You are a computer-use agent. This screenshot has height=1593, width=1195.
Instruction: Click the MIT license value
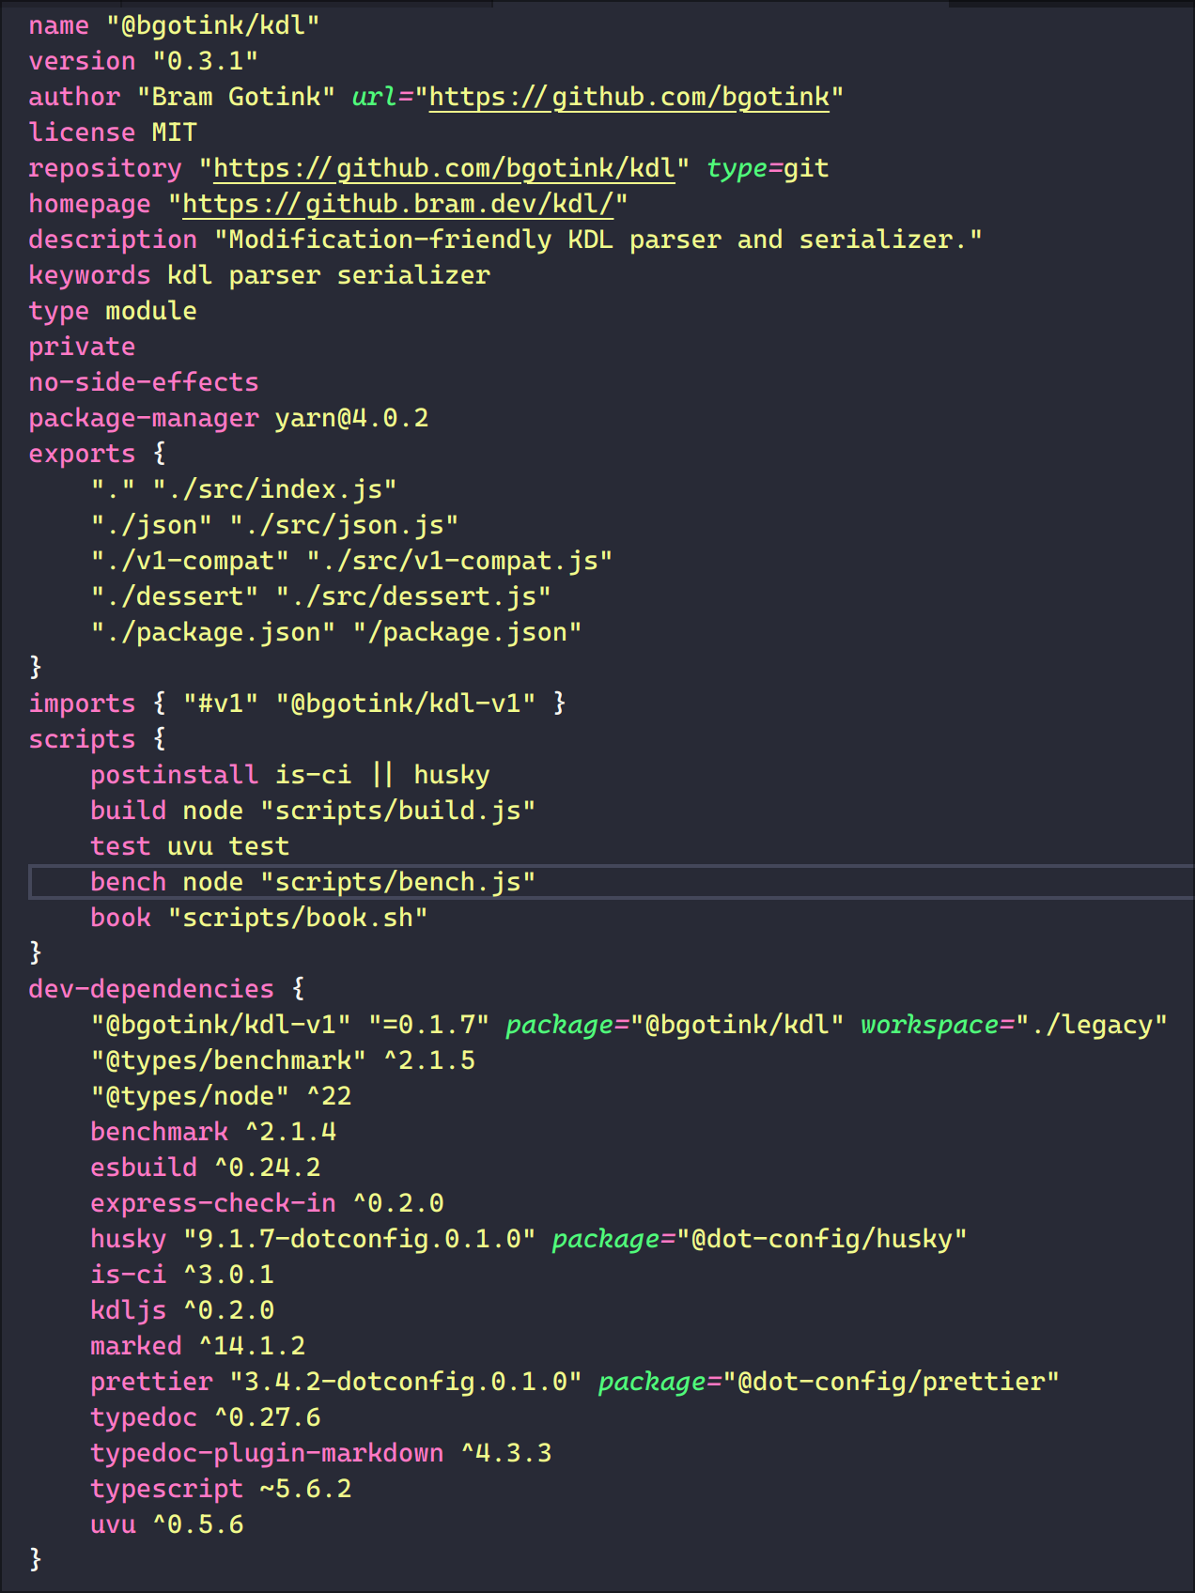[x=175, y=132]
